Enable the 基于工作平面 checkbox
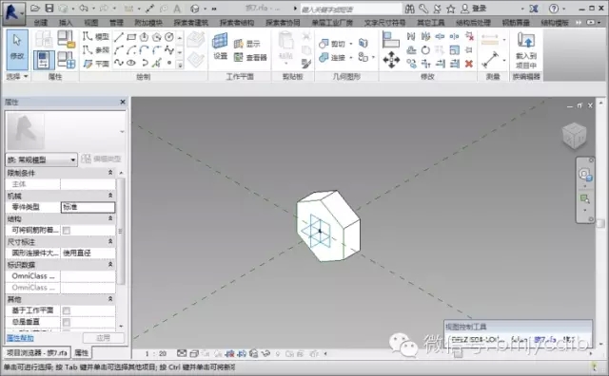This screenshot has width=609, height=376. (x=67, y=310)
